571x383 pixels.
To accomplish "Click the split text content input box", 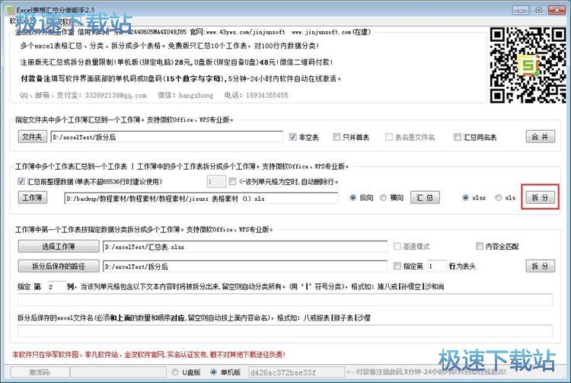I will [x=285, y=300].
